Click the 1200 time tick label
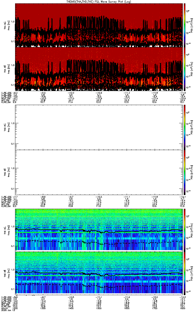This screenshot has height=312, width=195. [x=15, y=308]
